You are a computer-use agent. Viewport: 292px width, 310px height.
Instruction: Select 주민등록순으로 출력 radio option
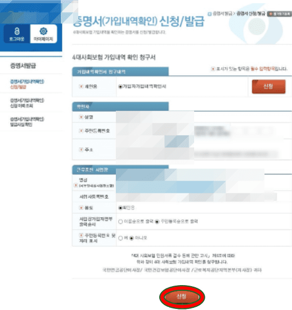pos(157,222)
